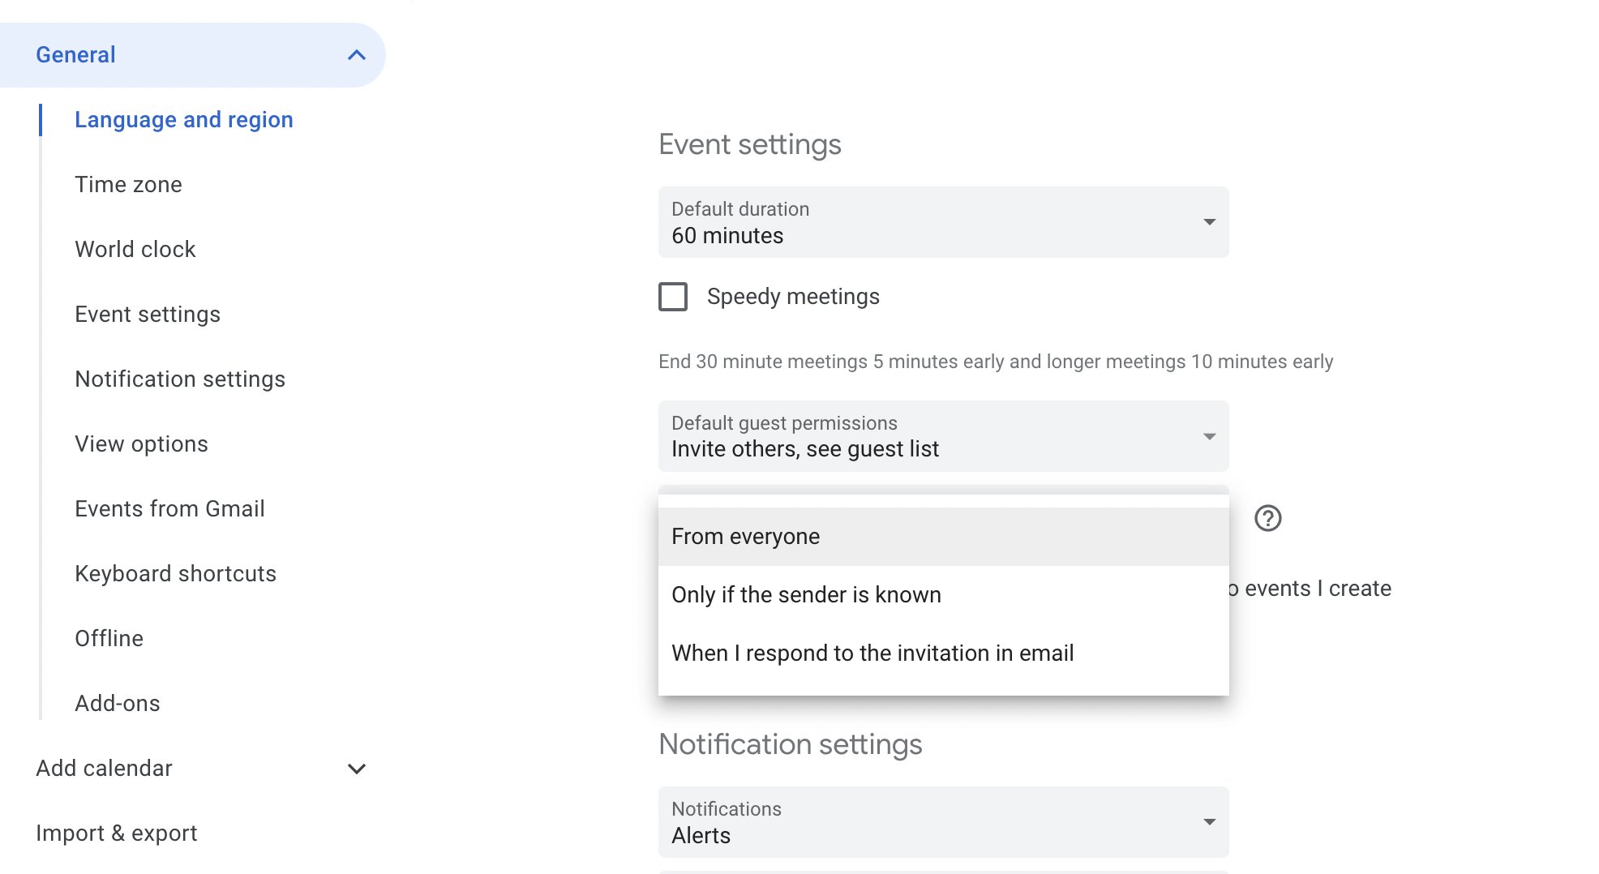Screen dimensions: 1599x874
Task: Open World clock settings
Action: [x=135, y=249]
